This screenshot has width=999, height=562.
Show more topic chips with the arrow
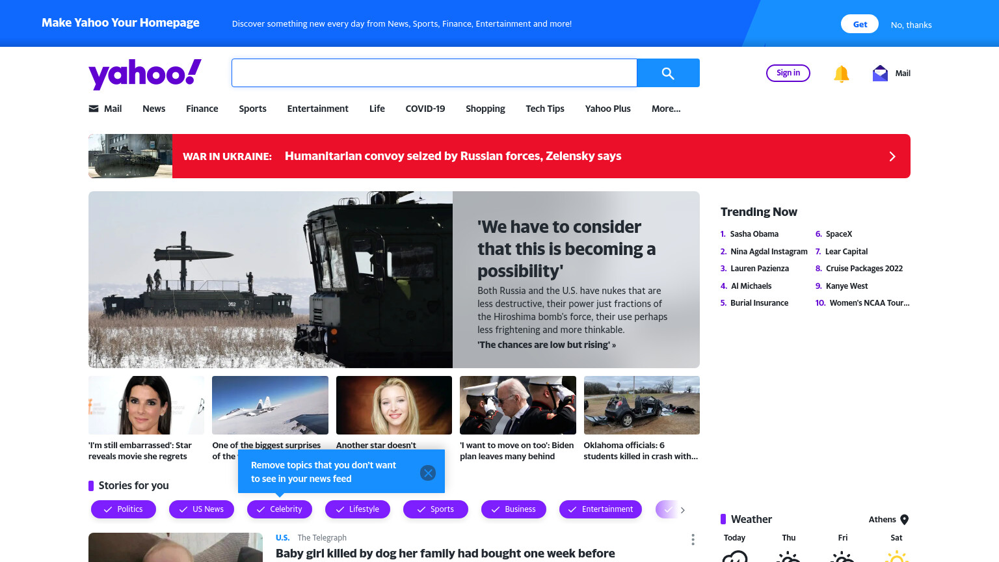[x=682, y=510]
